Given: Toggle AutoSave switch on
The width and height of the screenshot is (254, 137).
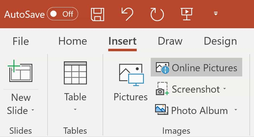Looking at the screenshot, I should click(x=62, y=14).
